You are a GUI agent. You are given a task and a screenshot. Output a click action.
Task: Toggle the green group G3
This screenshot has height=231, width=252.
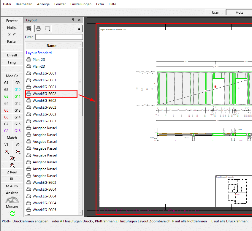coord(6,96)
